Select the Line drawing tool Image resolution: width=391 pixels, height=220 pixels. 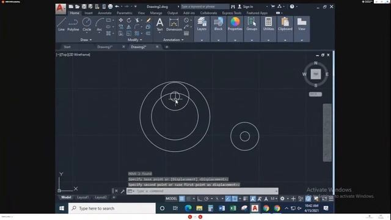click(x=61, y=24)
